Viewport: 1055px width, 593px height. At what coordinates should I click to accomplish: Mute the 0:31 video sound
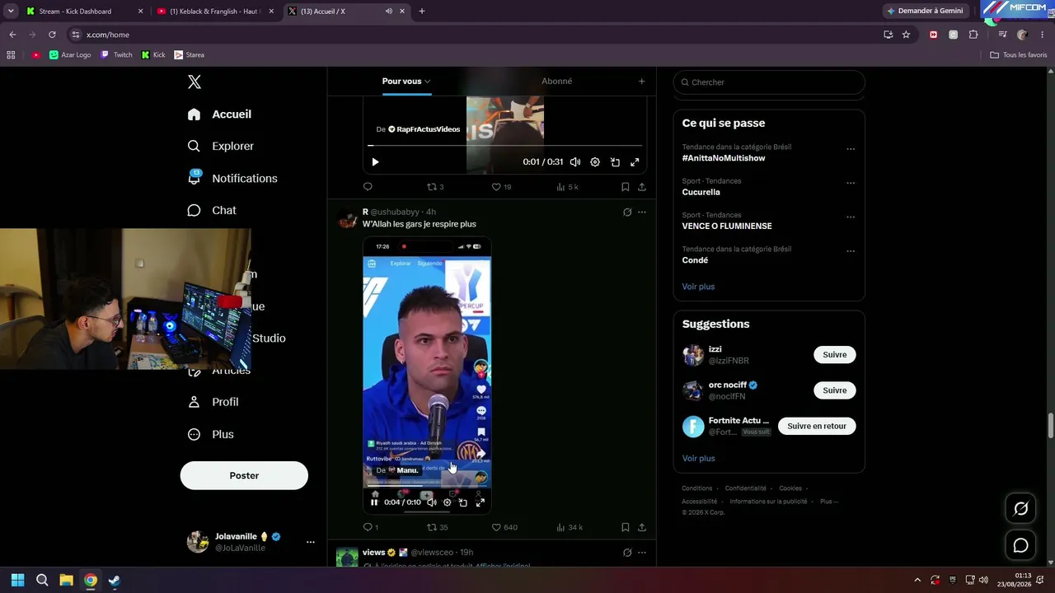[x=575, y=162]
